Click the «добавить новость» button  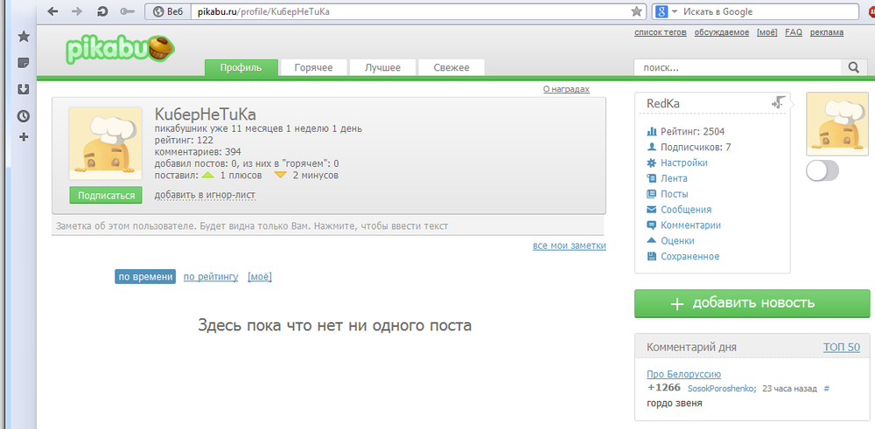(752, 303)
